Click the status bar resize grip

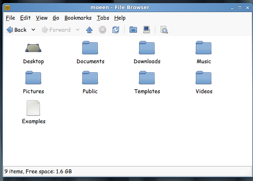pyautogui.click(x=249, y=173)
